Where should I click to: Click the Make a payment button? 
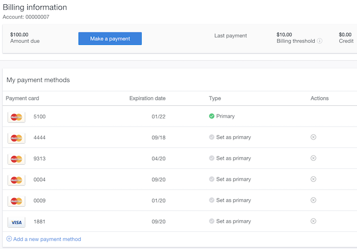pos(110,38)
